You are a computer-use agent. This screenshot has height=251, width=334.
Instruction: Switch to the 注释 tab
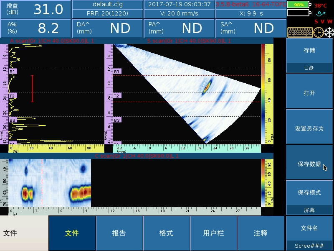pos(261,234)
